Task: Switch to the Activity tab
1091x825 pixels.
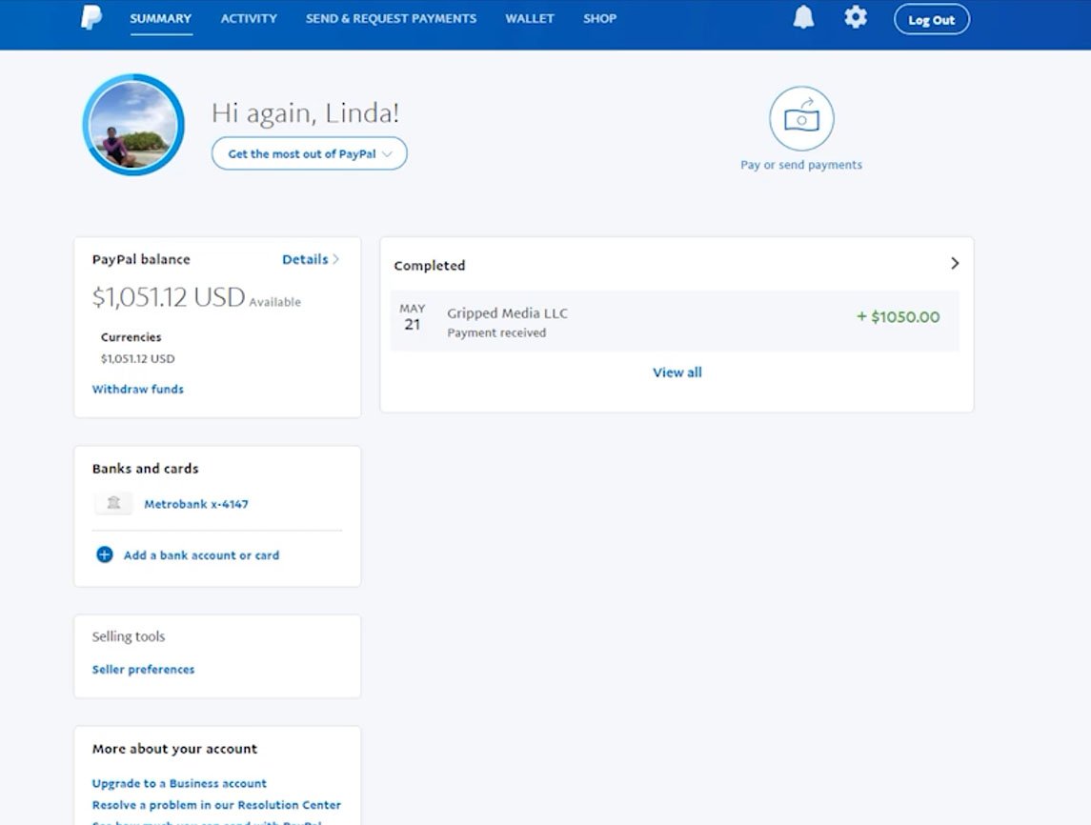Action: pos(249,18)
